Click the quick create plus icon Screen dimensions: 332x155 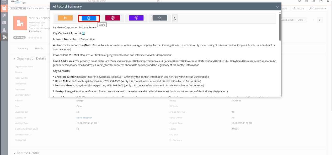tap(299, 1)
